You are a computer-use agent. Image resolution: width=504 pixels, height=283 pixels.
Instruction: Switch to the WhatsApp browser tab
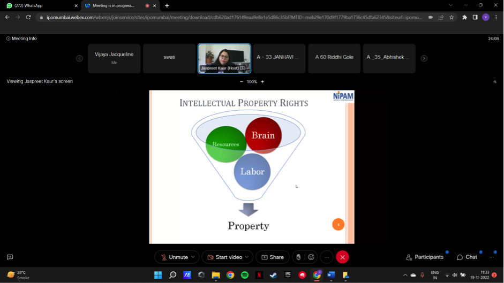pos(40,6)
